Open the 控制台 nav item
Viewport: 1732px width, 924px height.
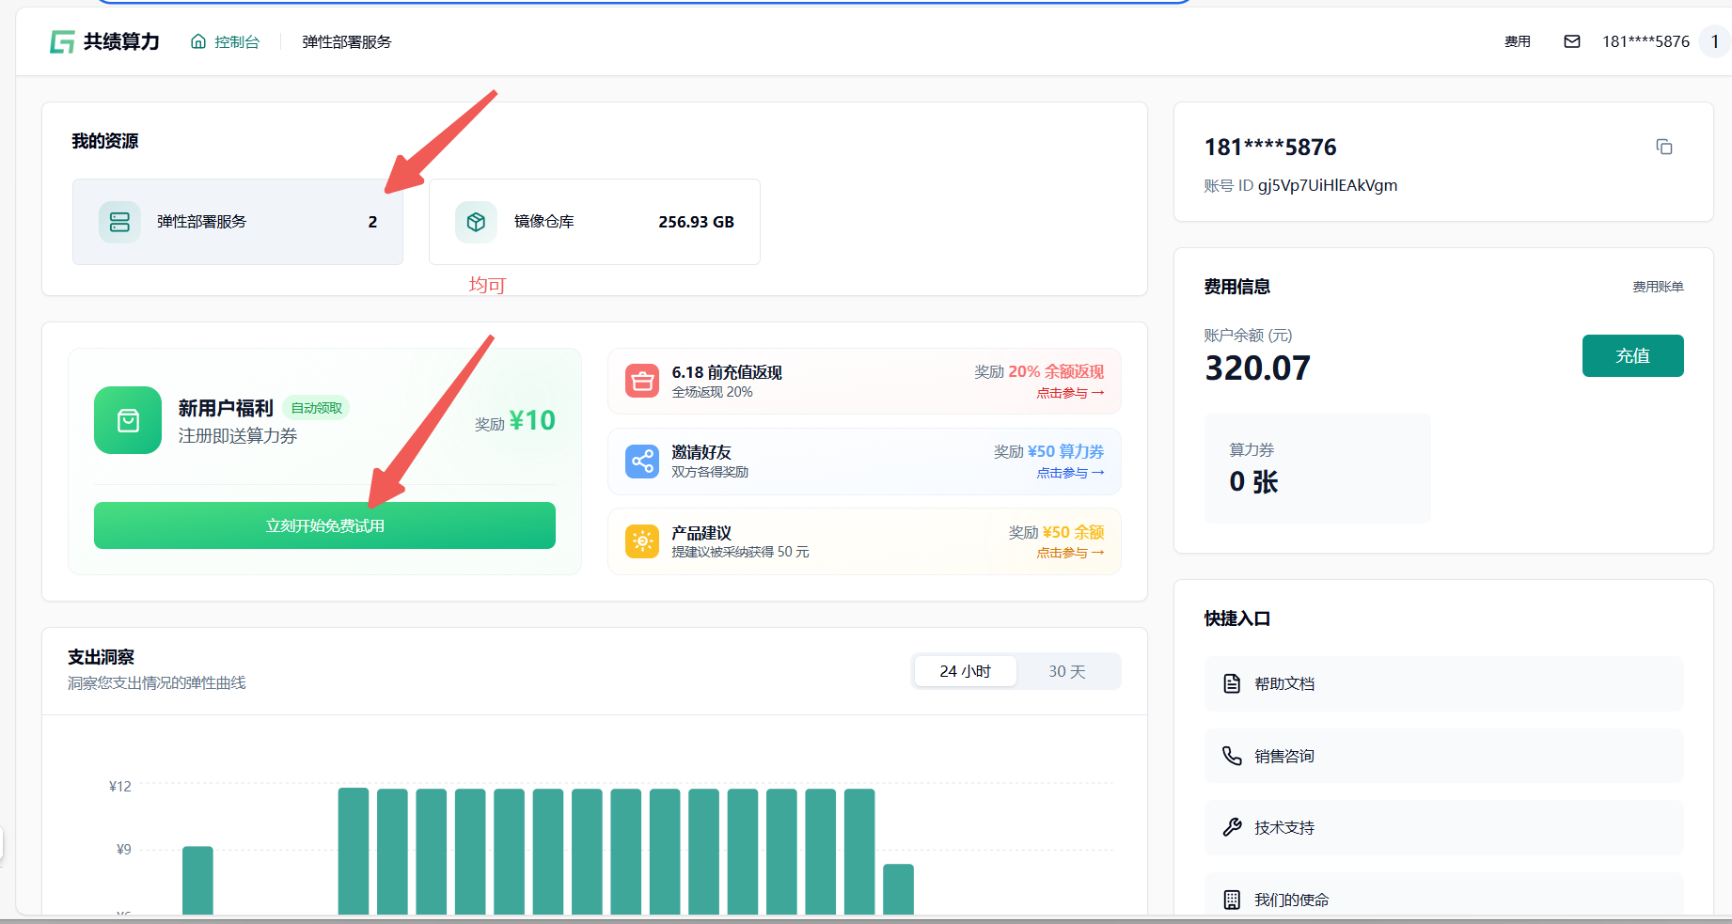tap(226, 41)
